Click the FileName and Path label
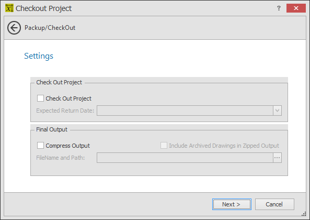 [x=60, y=158]
